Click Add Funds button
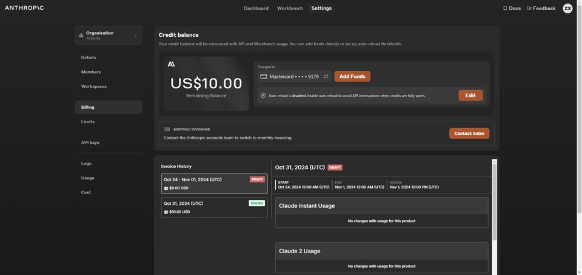The image size is (582, 275). [x=352, y=77]
